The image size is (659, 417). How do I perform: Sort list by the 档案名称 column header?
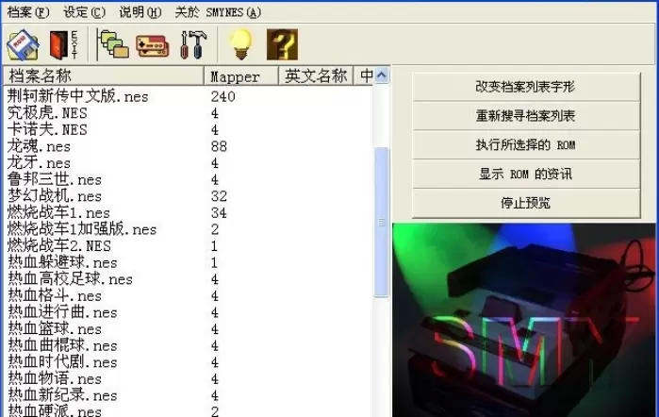pos(102,76)
